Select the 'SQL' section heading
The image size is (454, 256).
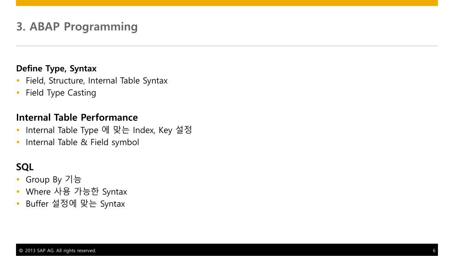tap(25, 167)
